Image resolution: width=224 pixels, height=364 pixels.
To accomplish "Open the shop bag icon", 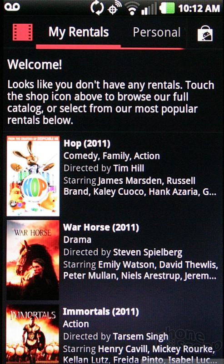I will coord(205,33).
